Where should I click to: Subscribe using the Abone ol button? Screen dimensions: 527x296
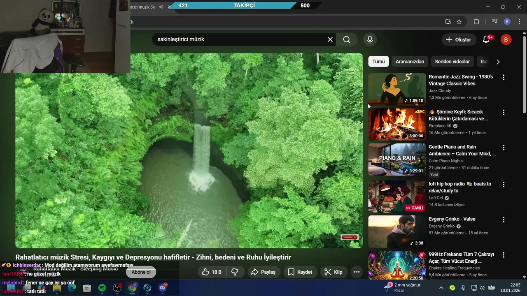141,272
